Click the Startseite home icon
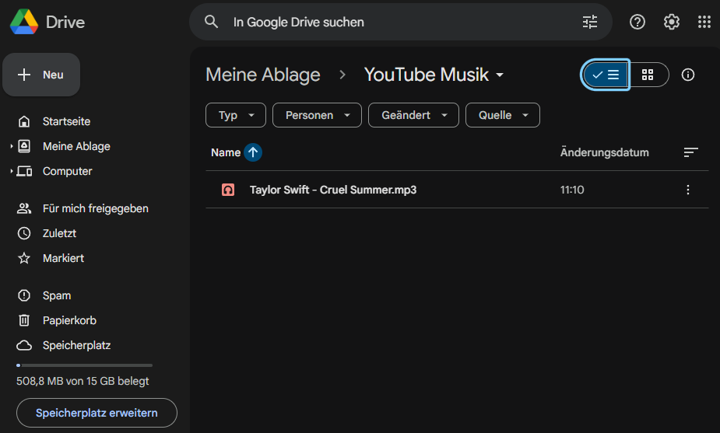720x433 pixels. coord(24,121)
